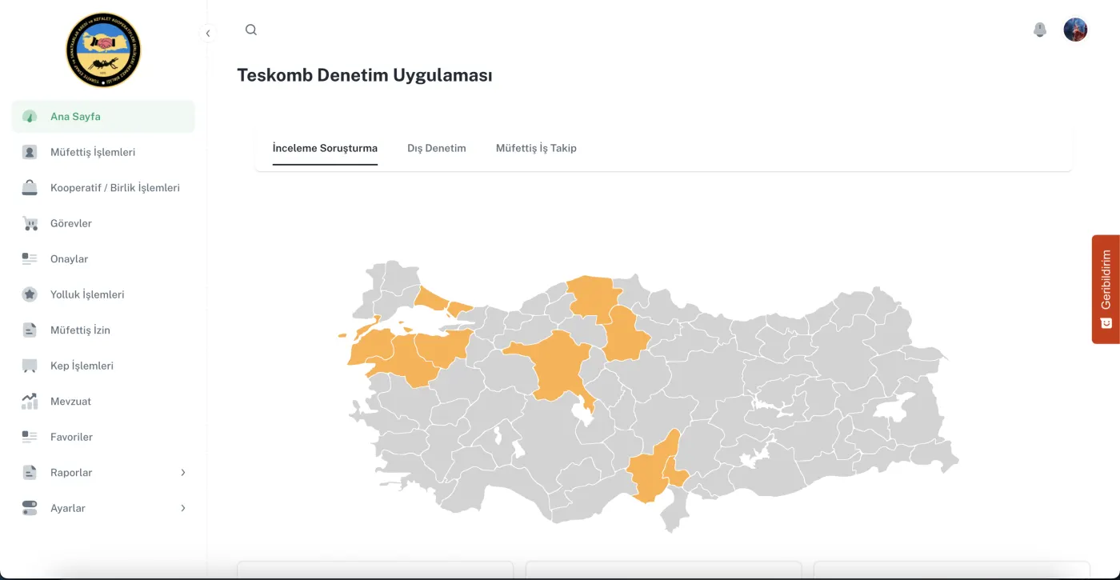
Task: Click the Yolluk İşlemleri star icon
Action: click(30, 294)
